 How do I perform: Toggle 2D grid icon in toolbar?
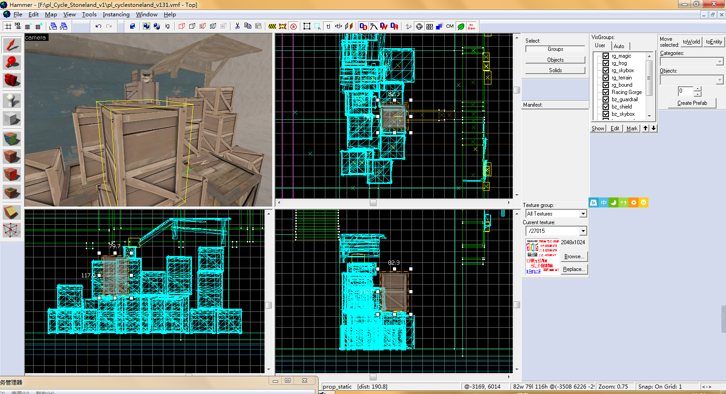click(8, 26)
